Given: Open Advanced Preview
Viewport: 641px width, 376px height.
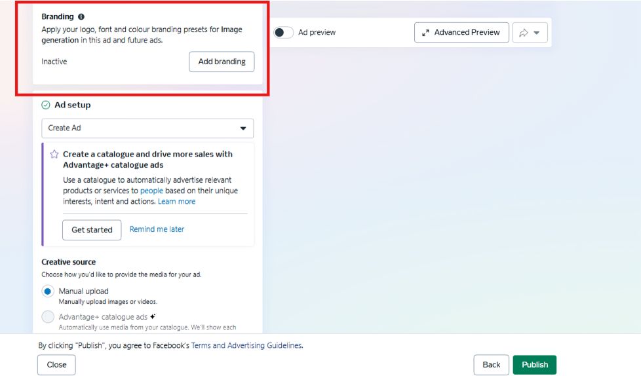Looking at the screenshot, I should (x=461, y=32).
